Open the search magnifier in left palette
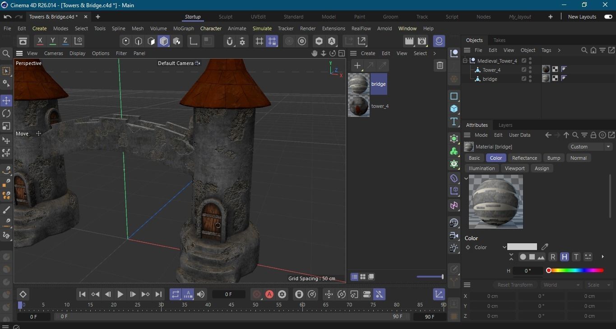This screenshot has height=329, width=616. (6, 54)
